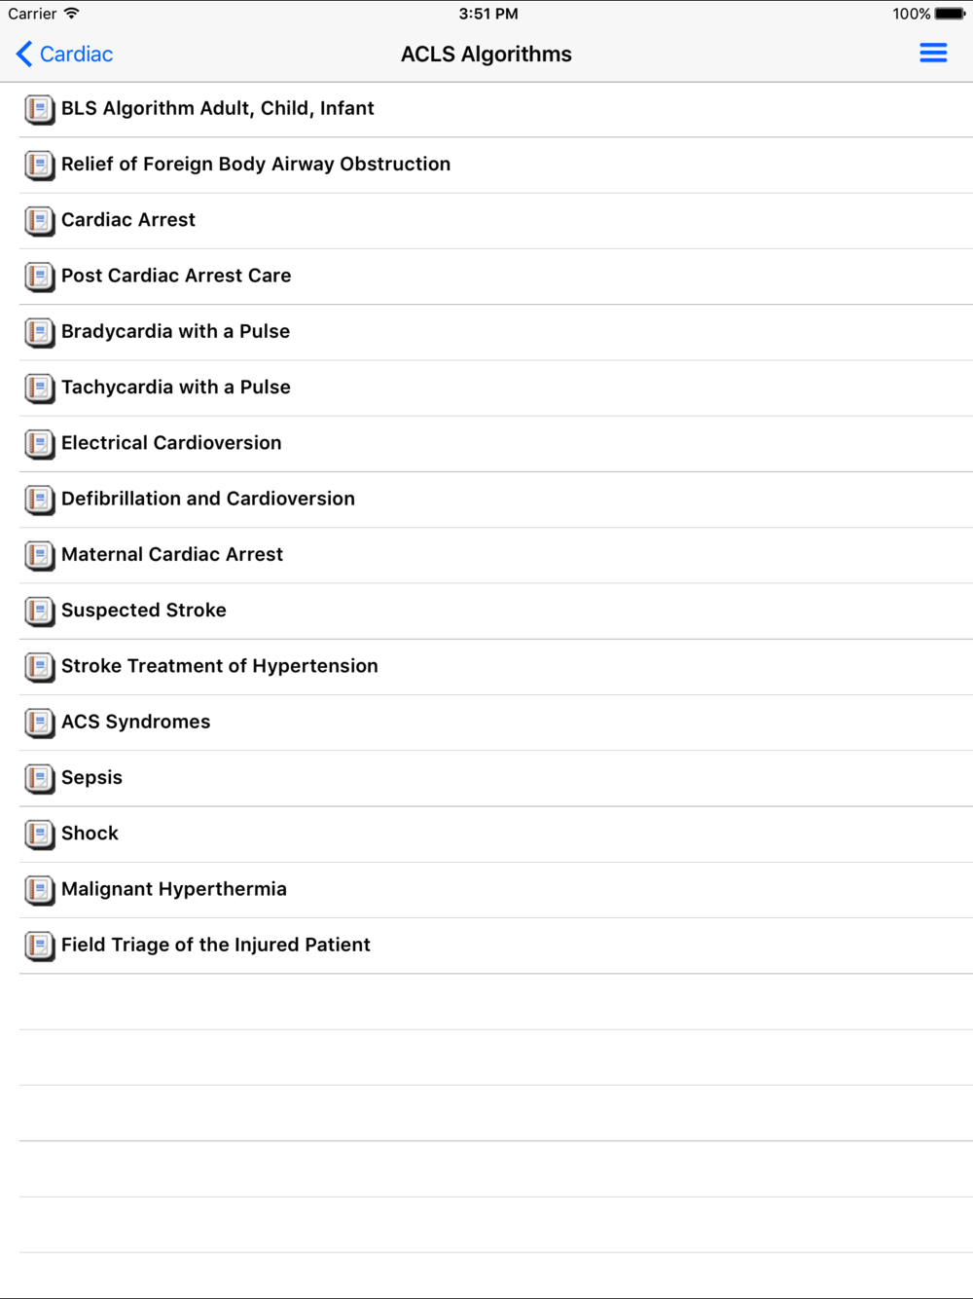Tap the document icon beside Cardiac Arrest
This screenshot has height=1299, width=973.
pyautogui.click(x=39, y=221)
